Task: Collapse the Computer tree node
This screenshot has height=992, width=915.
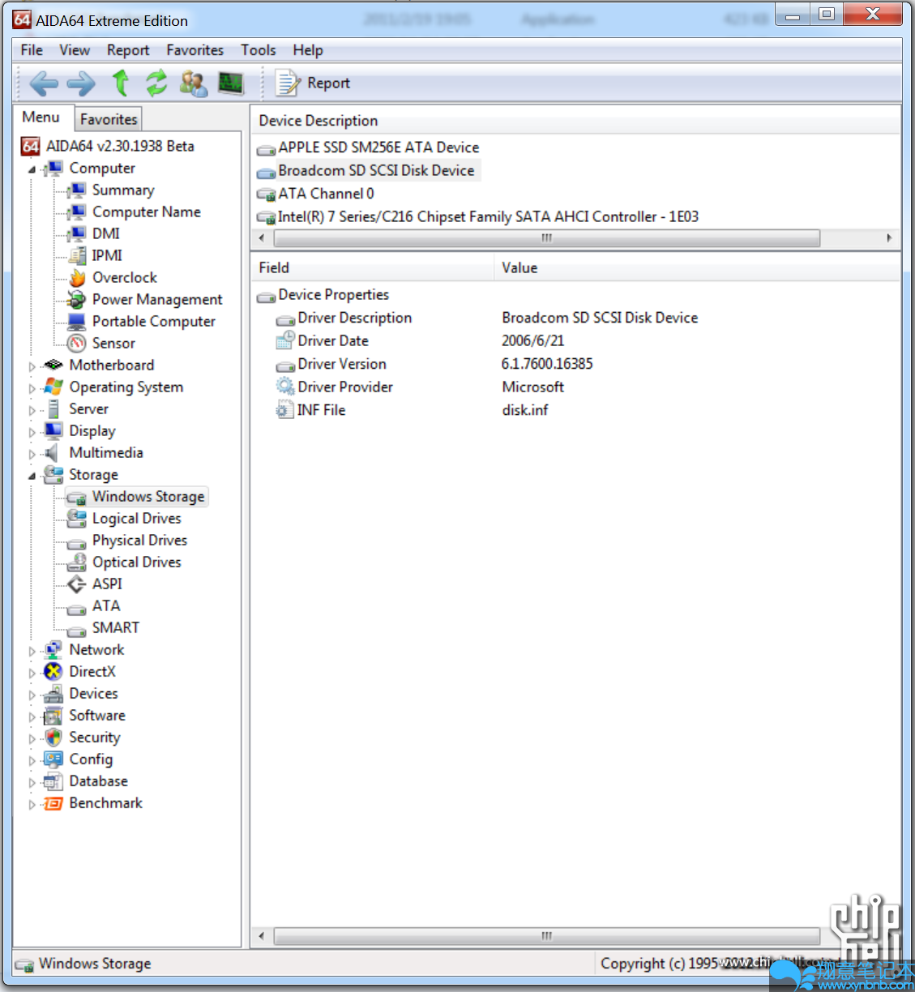Action: [32, 169]
